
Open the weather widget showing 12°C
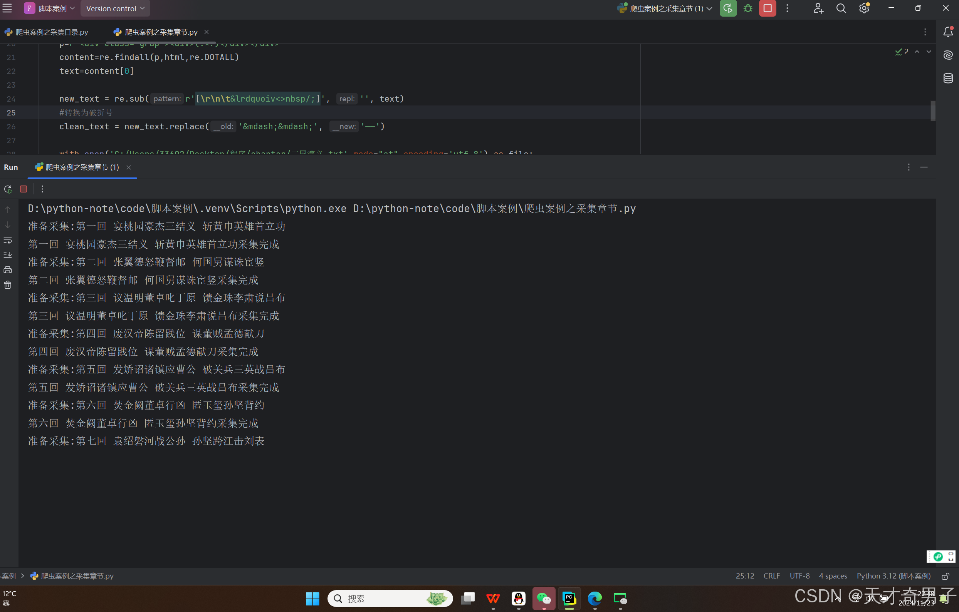tap(10, 599)
